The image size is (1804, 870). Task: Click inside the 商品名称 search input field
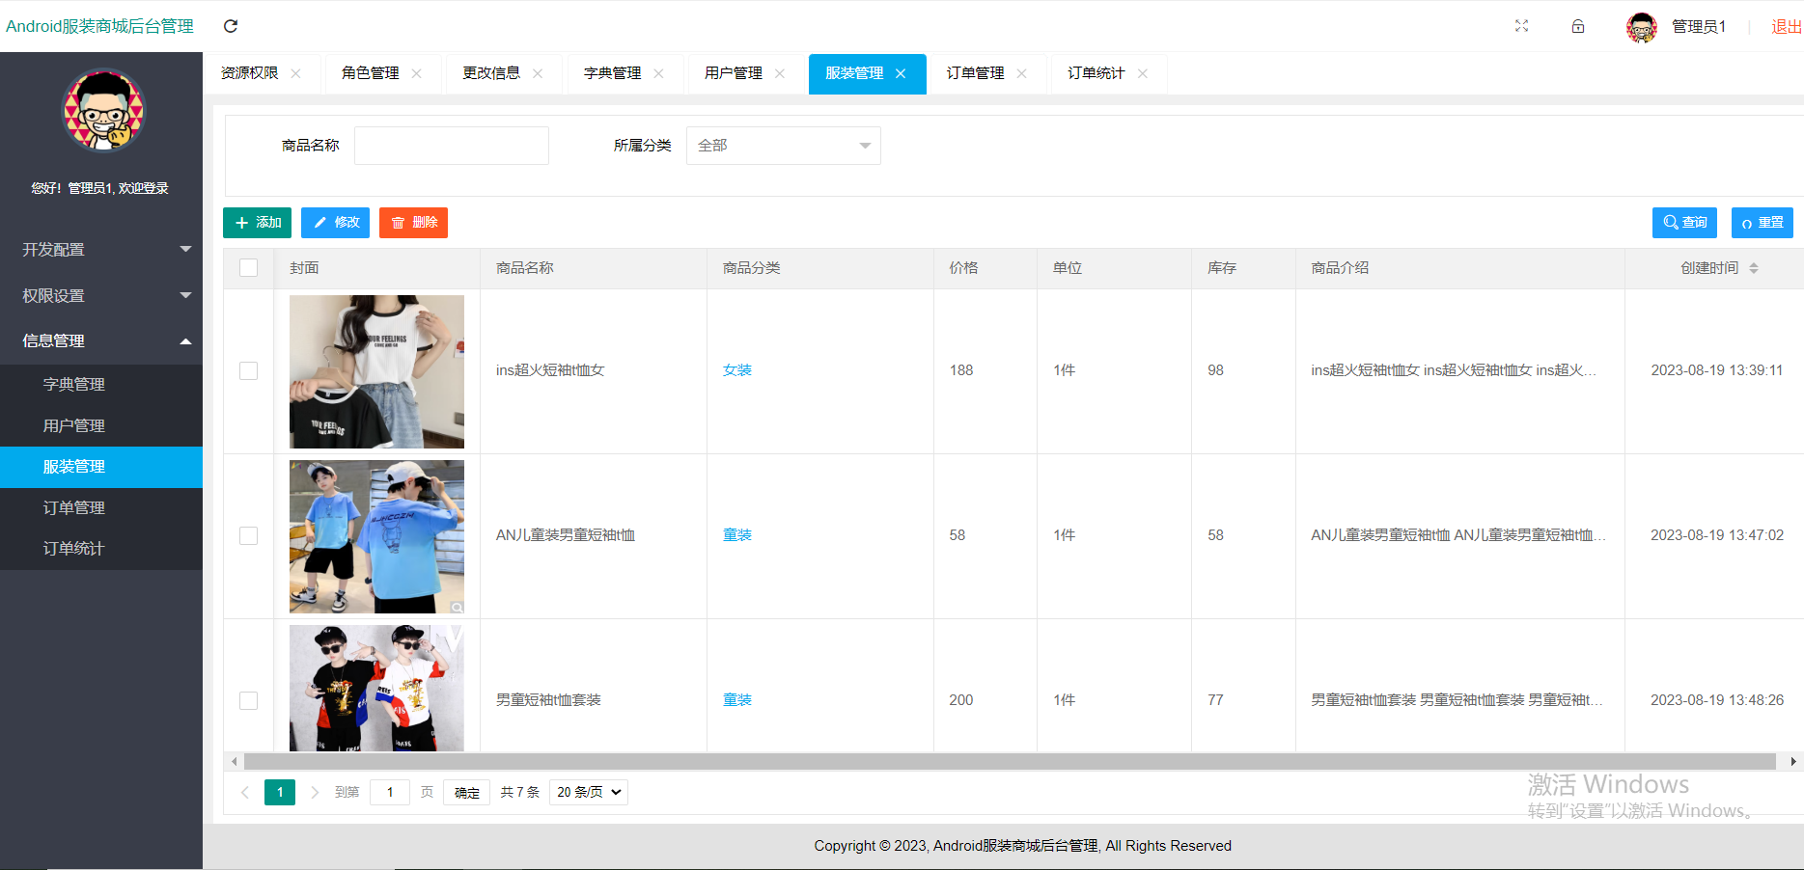click(451, 145)
